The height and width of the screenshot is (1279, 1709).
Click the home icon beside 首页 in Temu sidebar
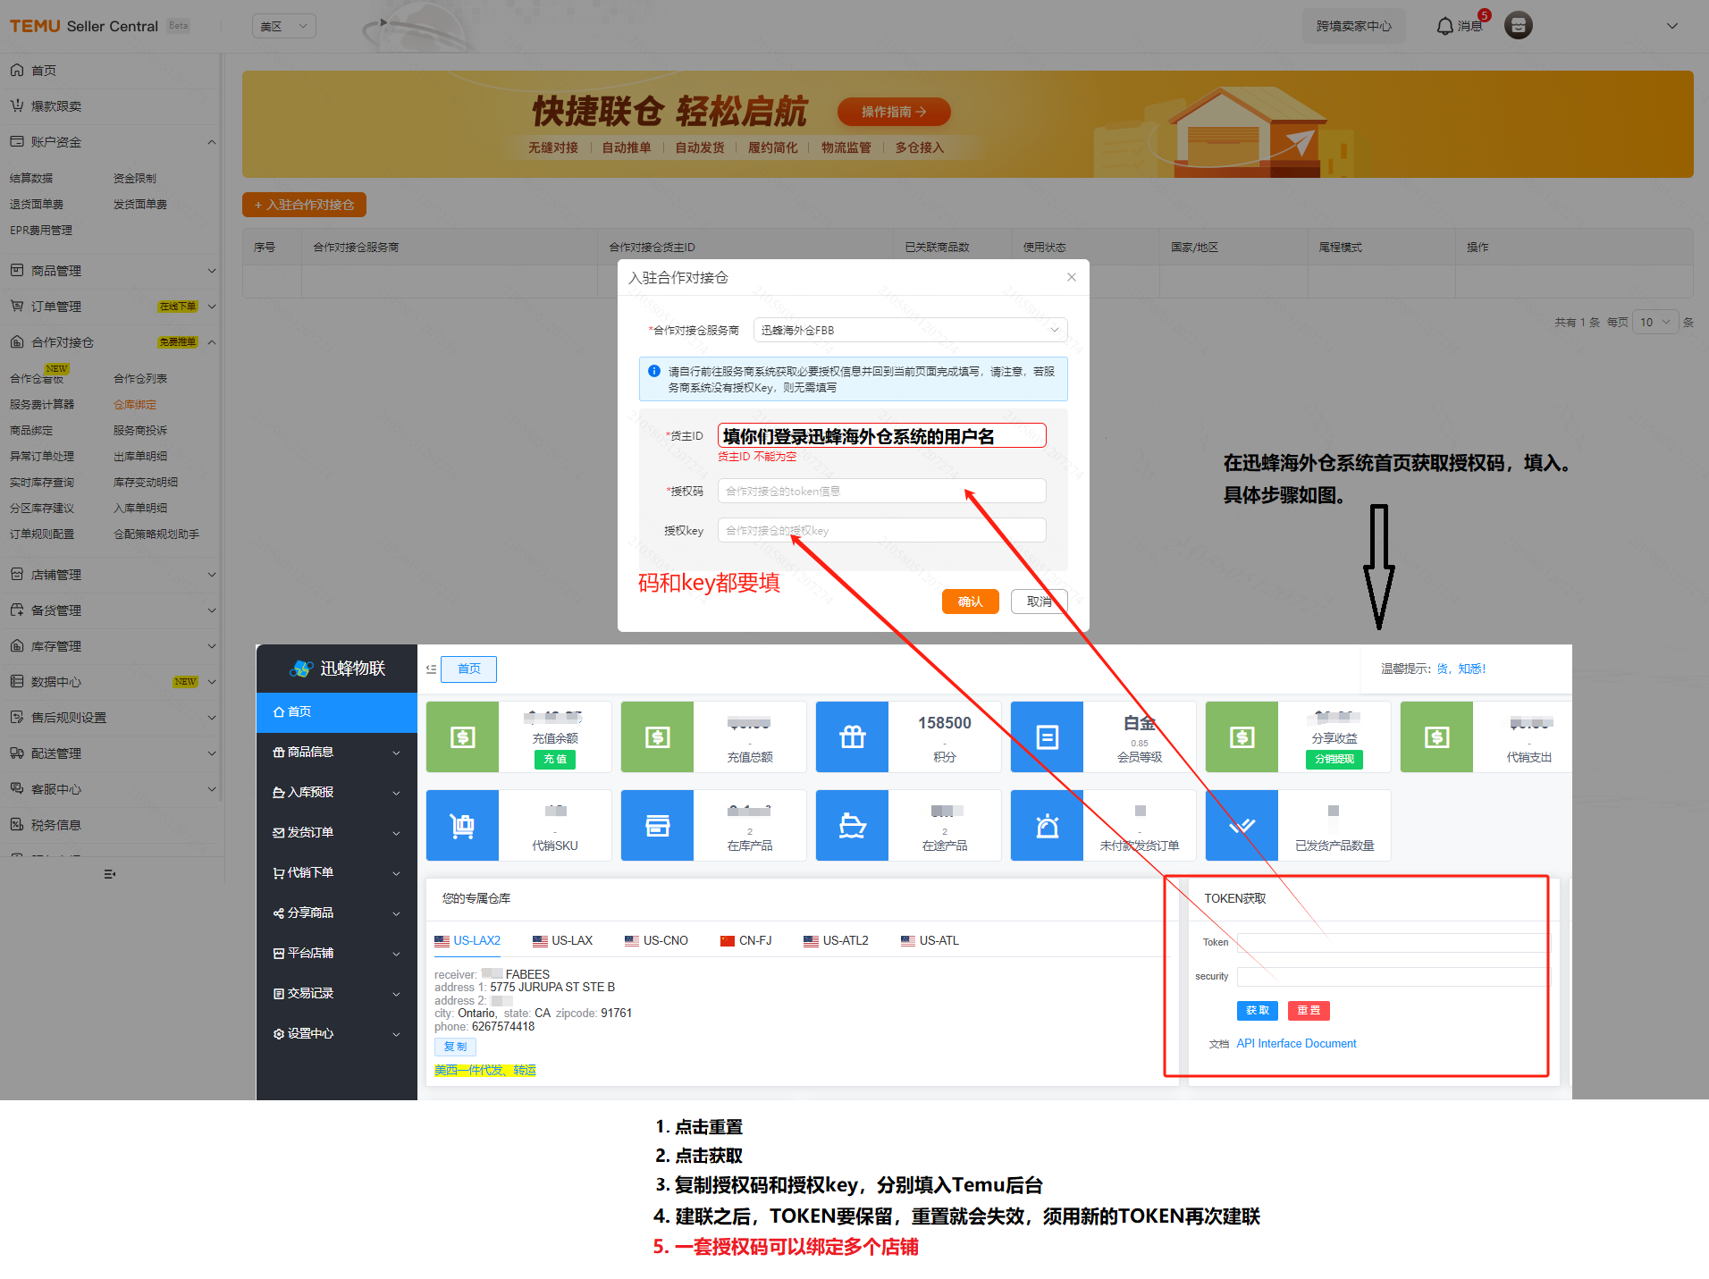(17, 70)
